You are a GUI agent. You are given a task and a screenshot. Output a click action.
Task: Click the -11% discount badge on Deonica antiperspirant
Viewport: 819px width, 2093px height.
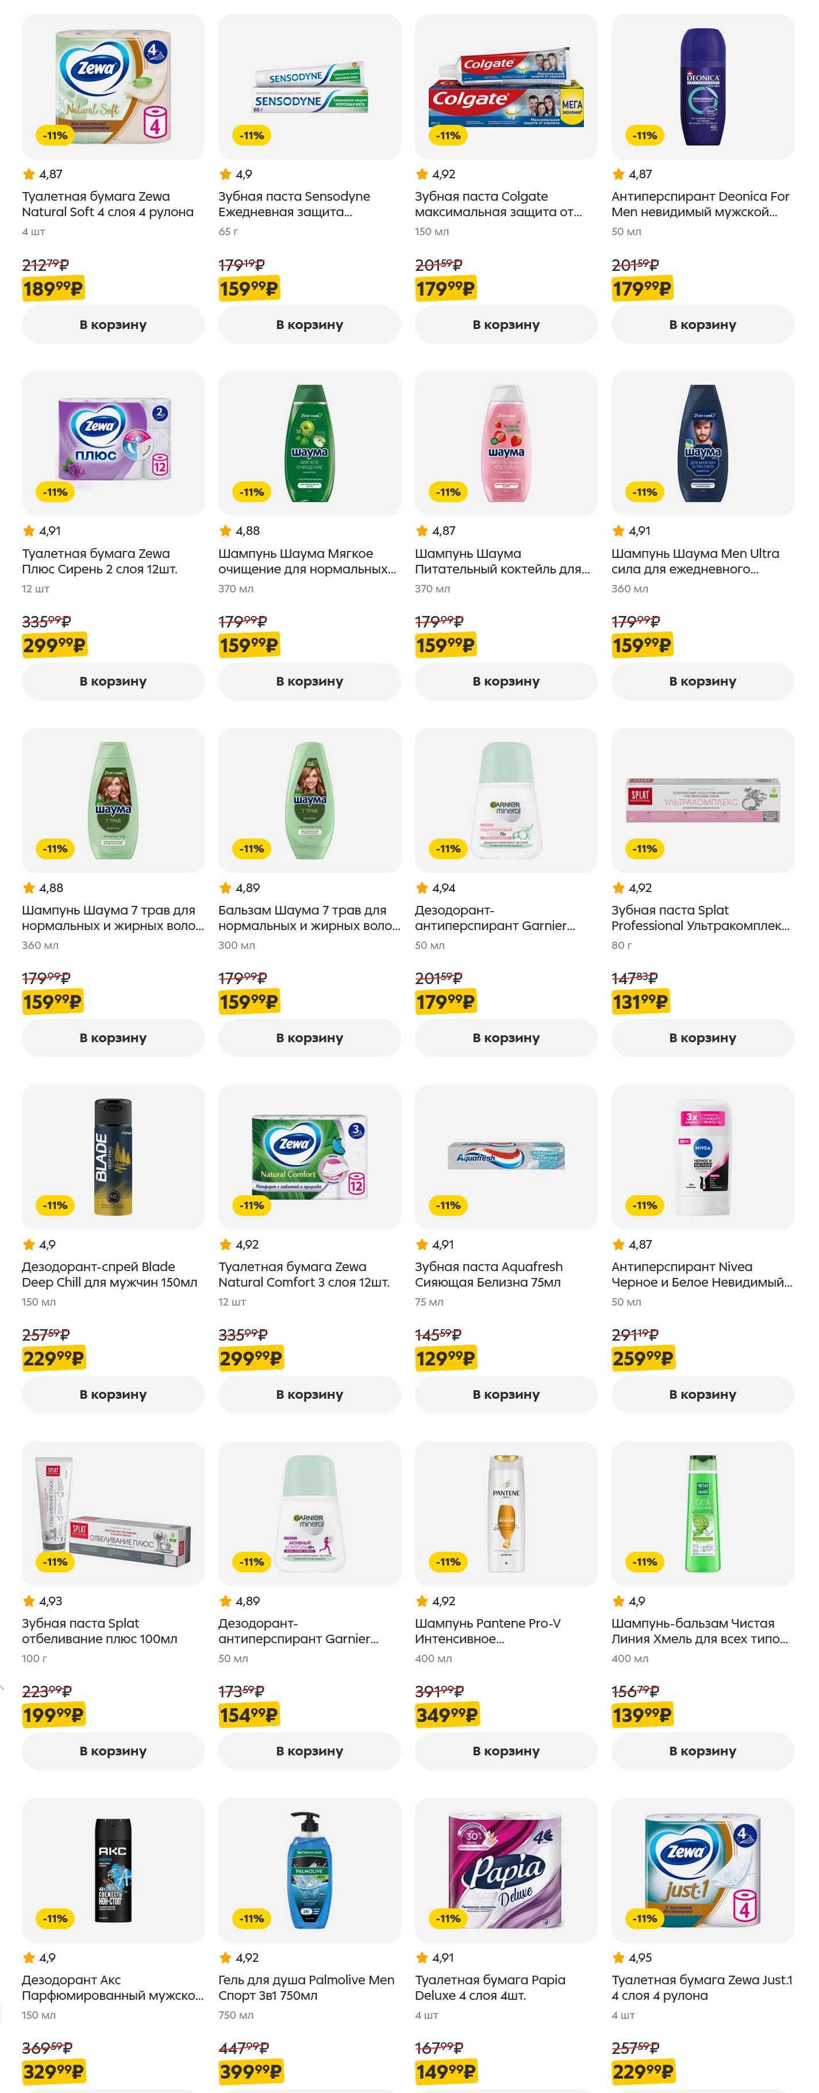tap(644, 136)
